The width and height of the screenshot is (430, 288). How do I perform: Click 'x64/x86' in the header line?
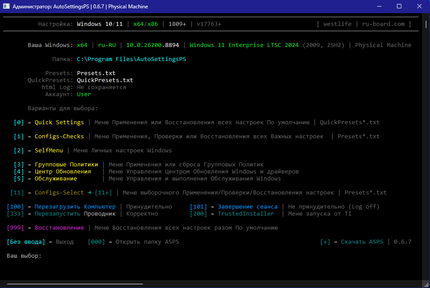(146, 24)
